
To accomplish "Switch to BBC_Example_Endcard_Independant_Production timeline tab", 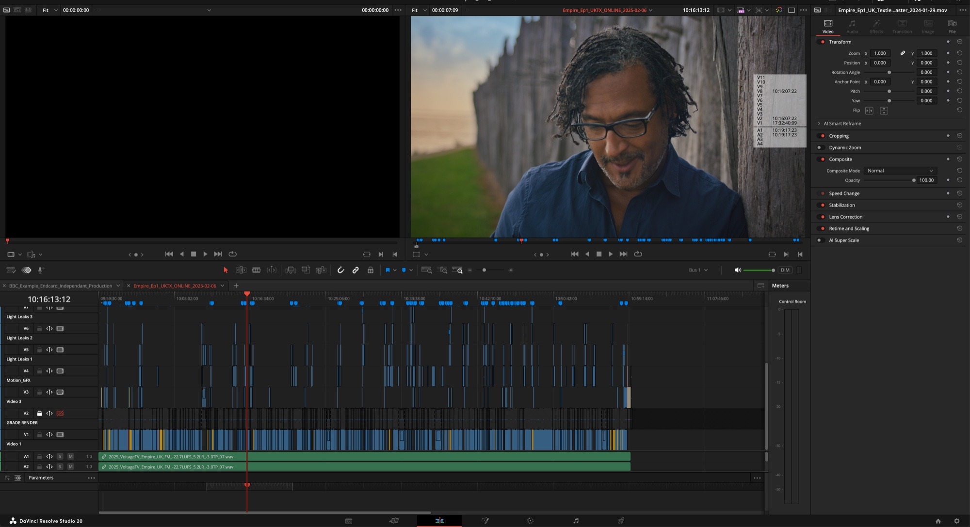I will click(x=61, y=286).
